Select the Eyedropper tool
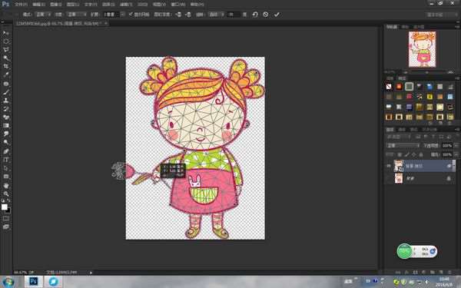 click(6, 75)
